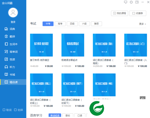Screen dimensions: 150x118
Task: Select the 中考 exam tab
Action: (48, 24)
